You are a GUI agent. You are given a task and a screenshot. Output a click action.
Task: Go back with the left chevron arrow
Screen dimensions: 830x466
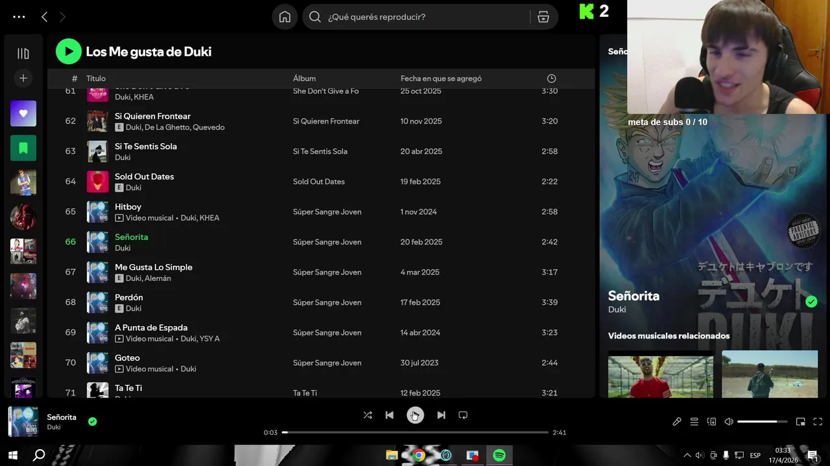pyautogui.click(x=44, y=17)
